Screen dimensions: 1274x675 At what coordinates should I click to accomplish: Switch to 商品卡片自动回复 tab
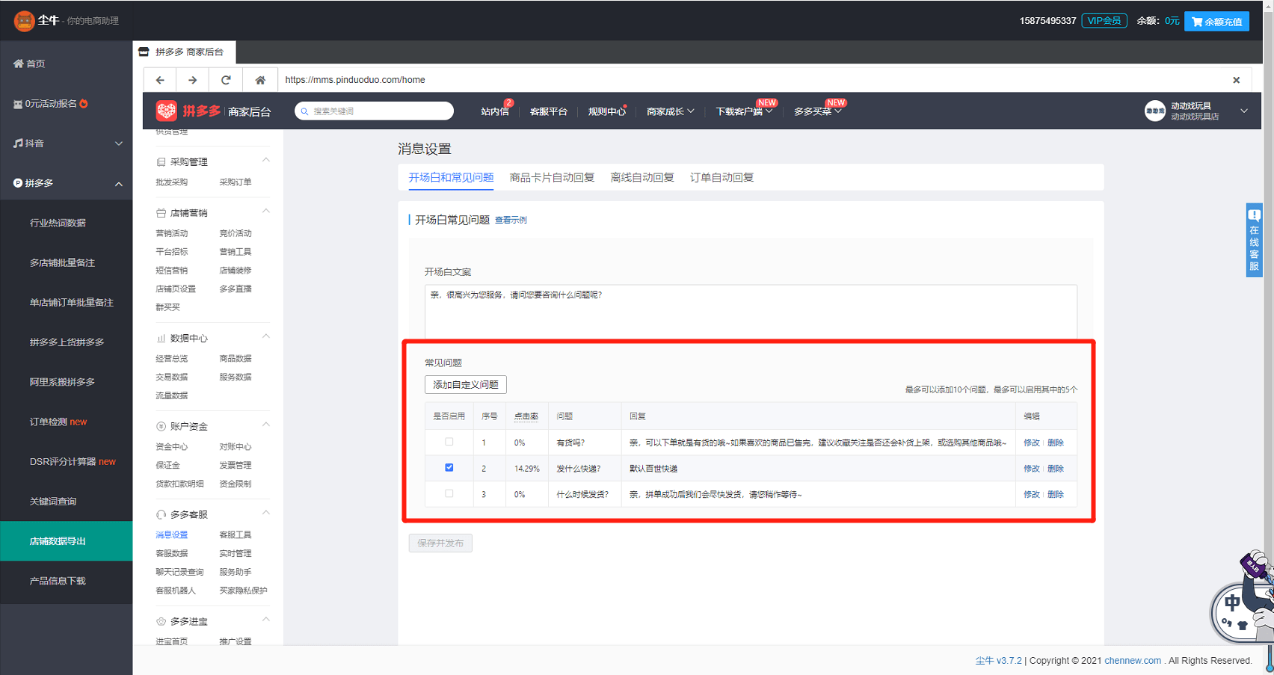coord(552,178)
